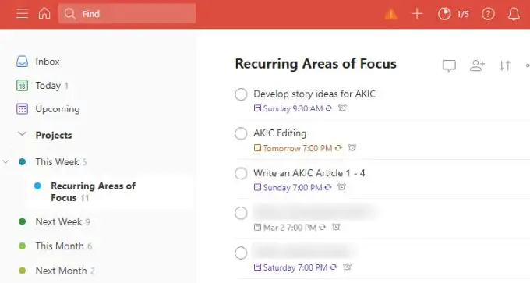Open the sort arrows icon
Viewport: 530px width, 283px height.
(x=504, y=65)
